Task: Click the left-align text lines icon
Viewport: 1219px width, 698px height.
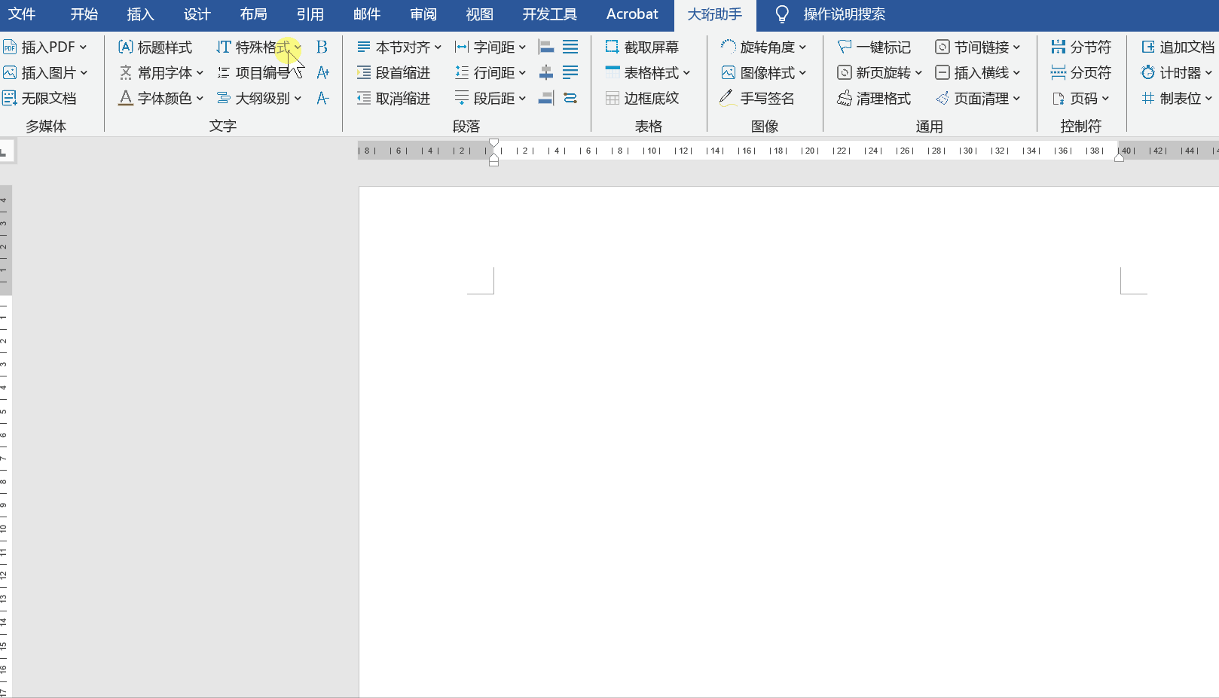Action: pyautogui.click(x=570, y=73)
